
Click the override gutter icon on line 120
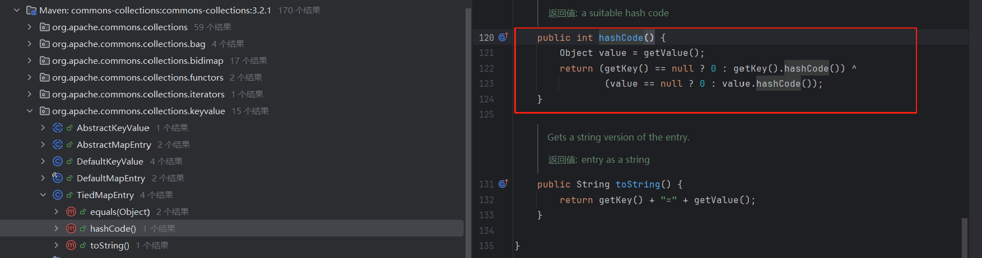point(503,37)
